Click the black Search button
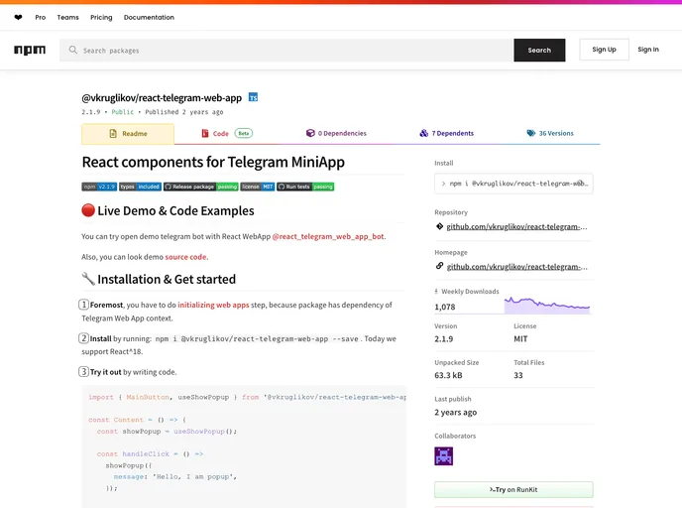The height and width of the screenshot is (508, 682). click(x=539, y=50)
